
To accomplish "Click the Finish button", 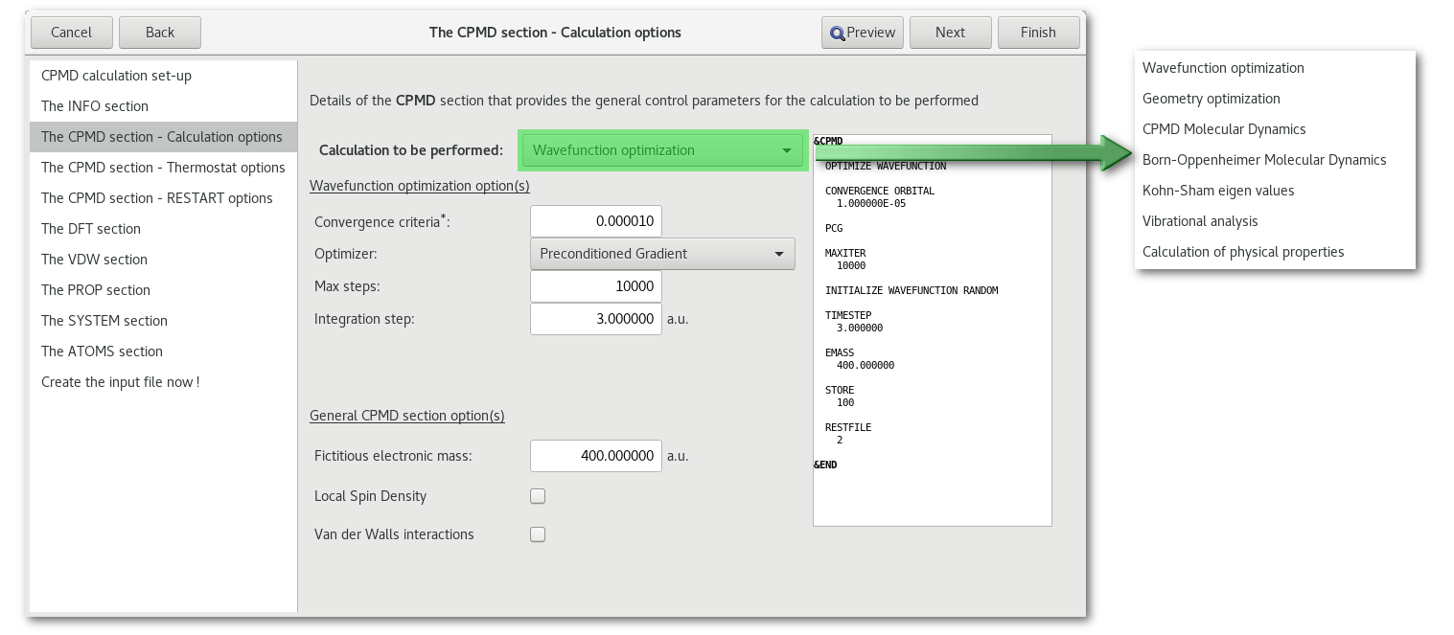I will point(1038,33).
